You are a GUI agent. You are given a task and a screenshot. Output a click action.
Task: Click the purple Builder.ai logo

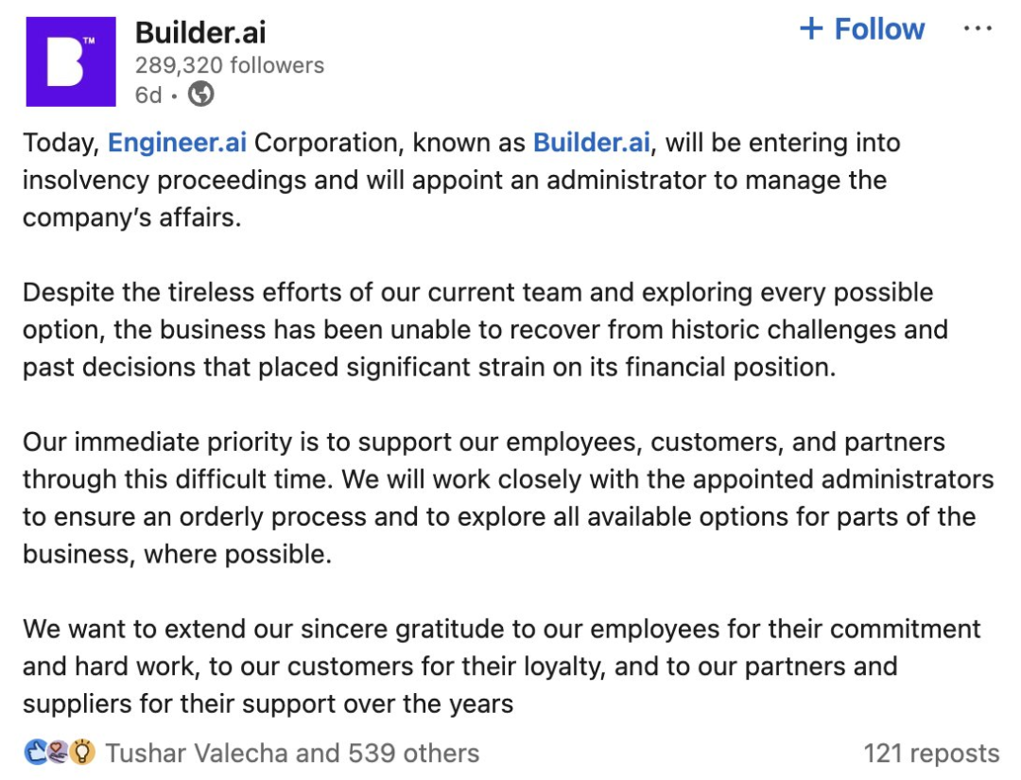coord(71,61)
